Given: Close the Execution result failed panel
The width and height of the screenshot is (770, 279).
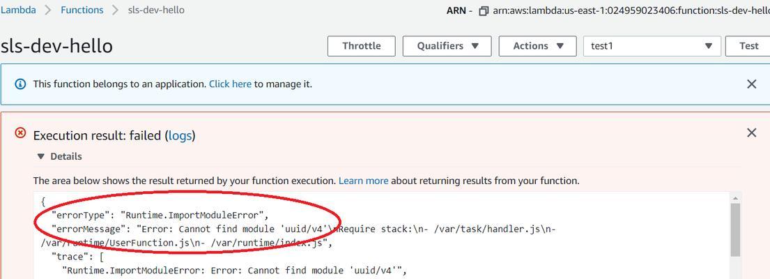Looking at the screenshot, I should click(x=751, y=133).
